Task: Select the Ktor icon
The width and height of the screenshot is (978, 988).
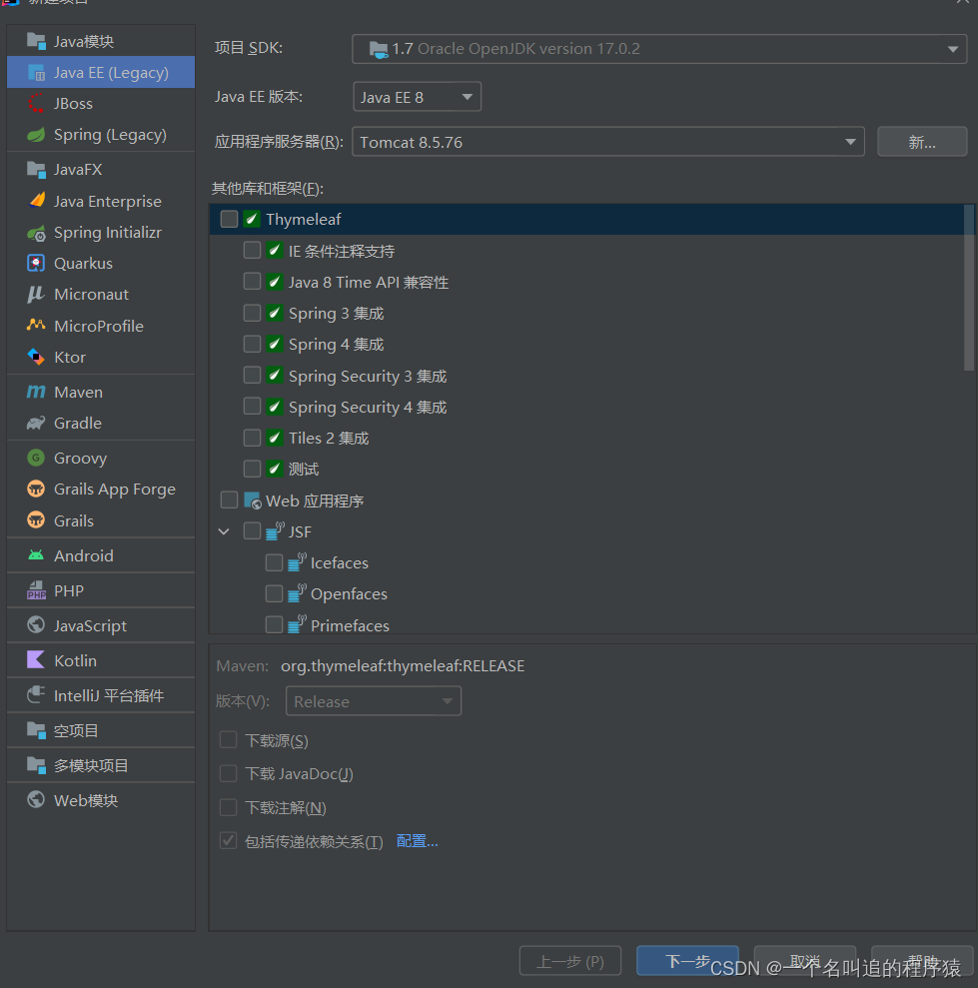Action: pos(36,358)
